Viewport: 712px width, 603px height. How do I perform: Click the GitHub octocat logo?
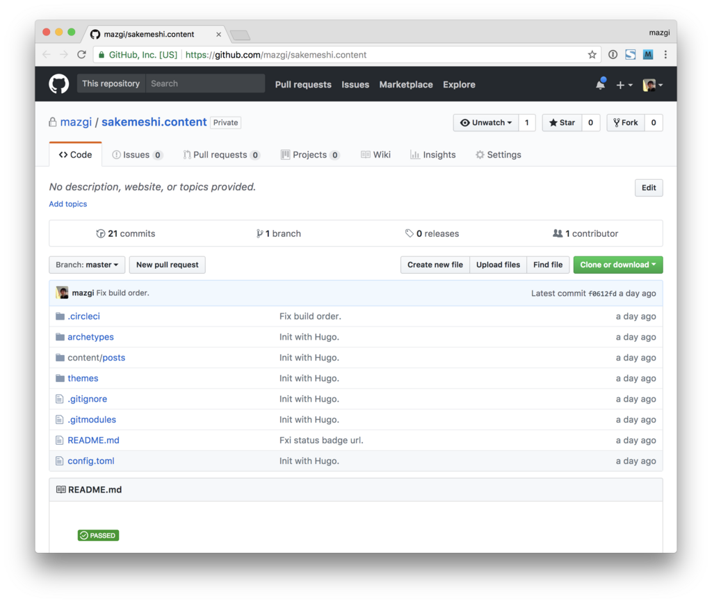(58, 84)
